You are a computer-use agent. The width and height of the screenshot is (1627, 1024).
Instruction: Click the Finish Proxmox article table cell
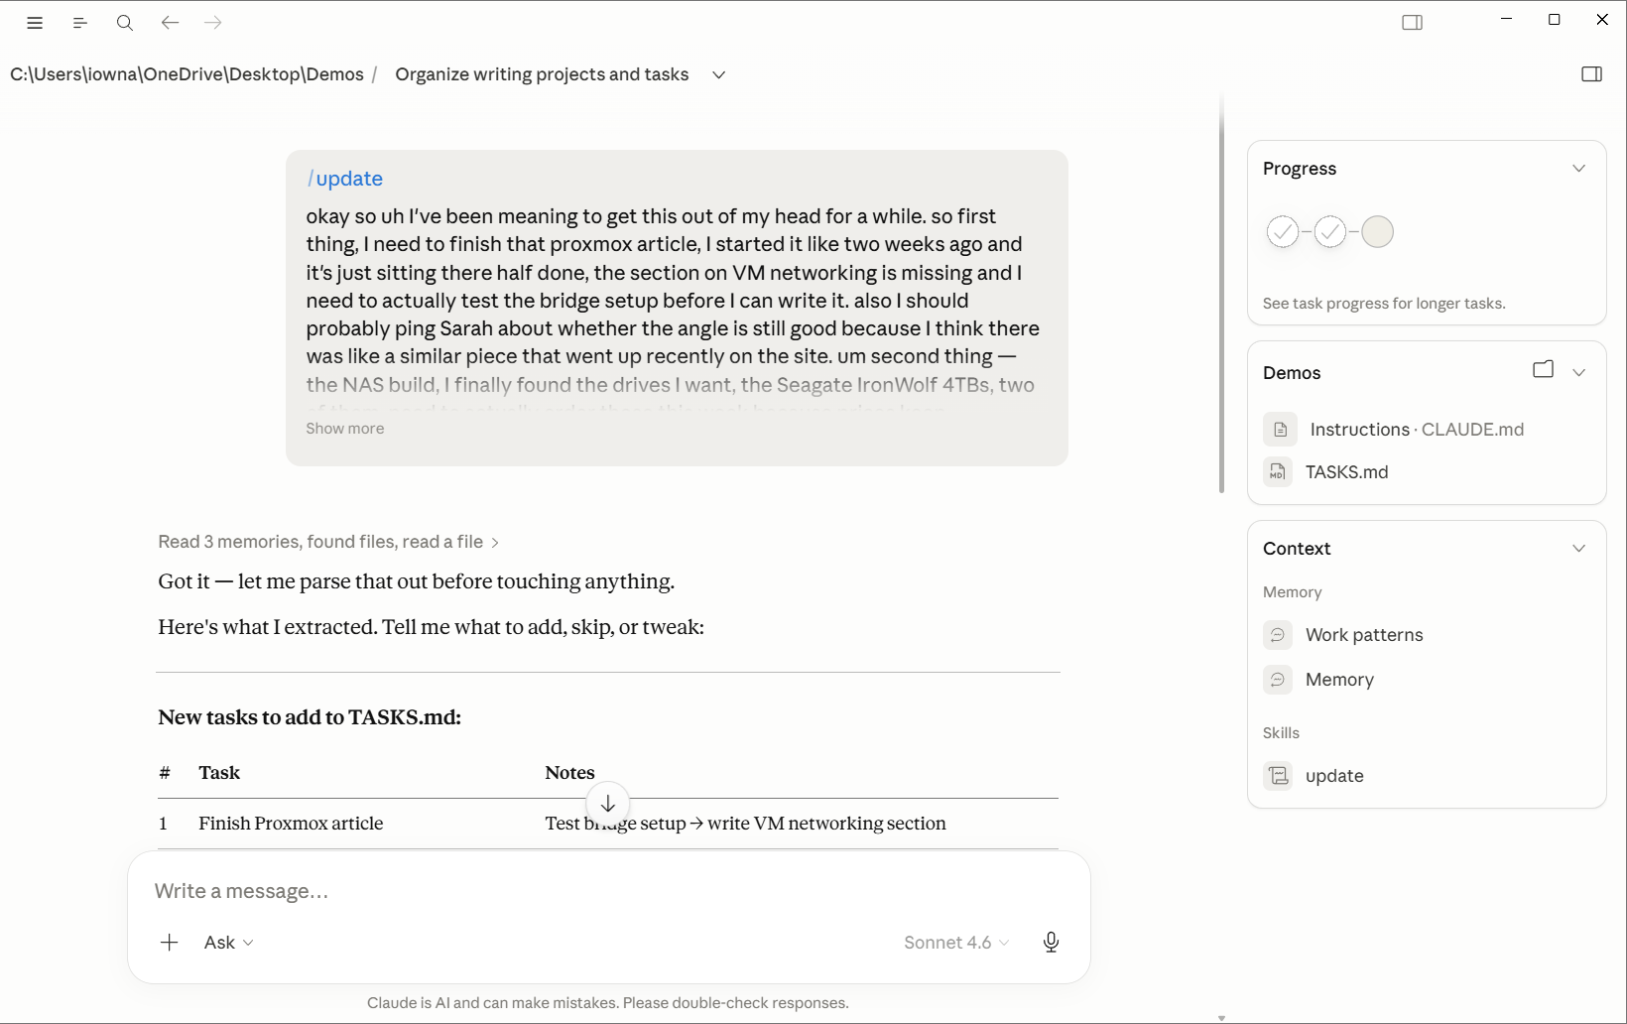(291, 824)
